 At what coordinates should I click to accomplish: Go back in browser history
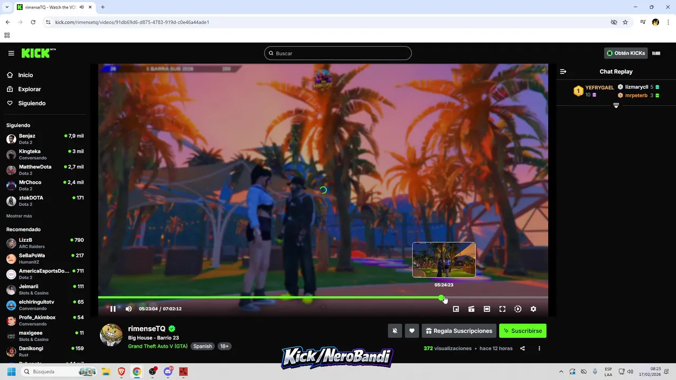7,22
